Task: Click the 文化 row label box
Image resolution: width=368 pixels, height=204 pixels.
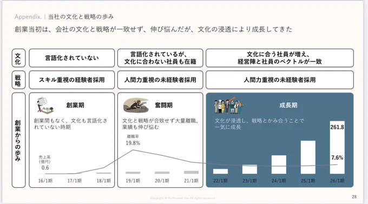Action: (x=18, y=58)
